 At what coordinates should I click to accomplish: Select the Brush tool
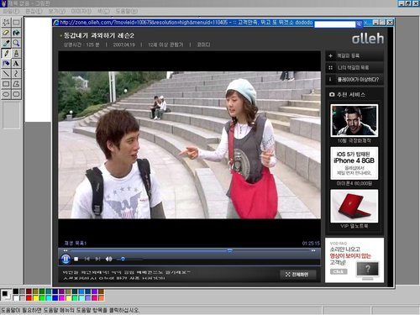[x=16, y=53]
